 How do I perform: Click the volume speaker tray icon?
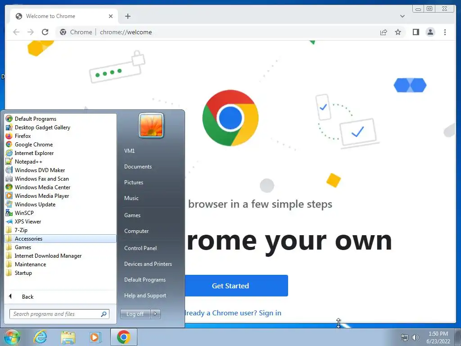click(x=416, y=337)
